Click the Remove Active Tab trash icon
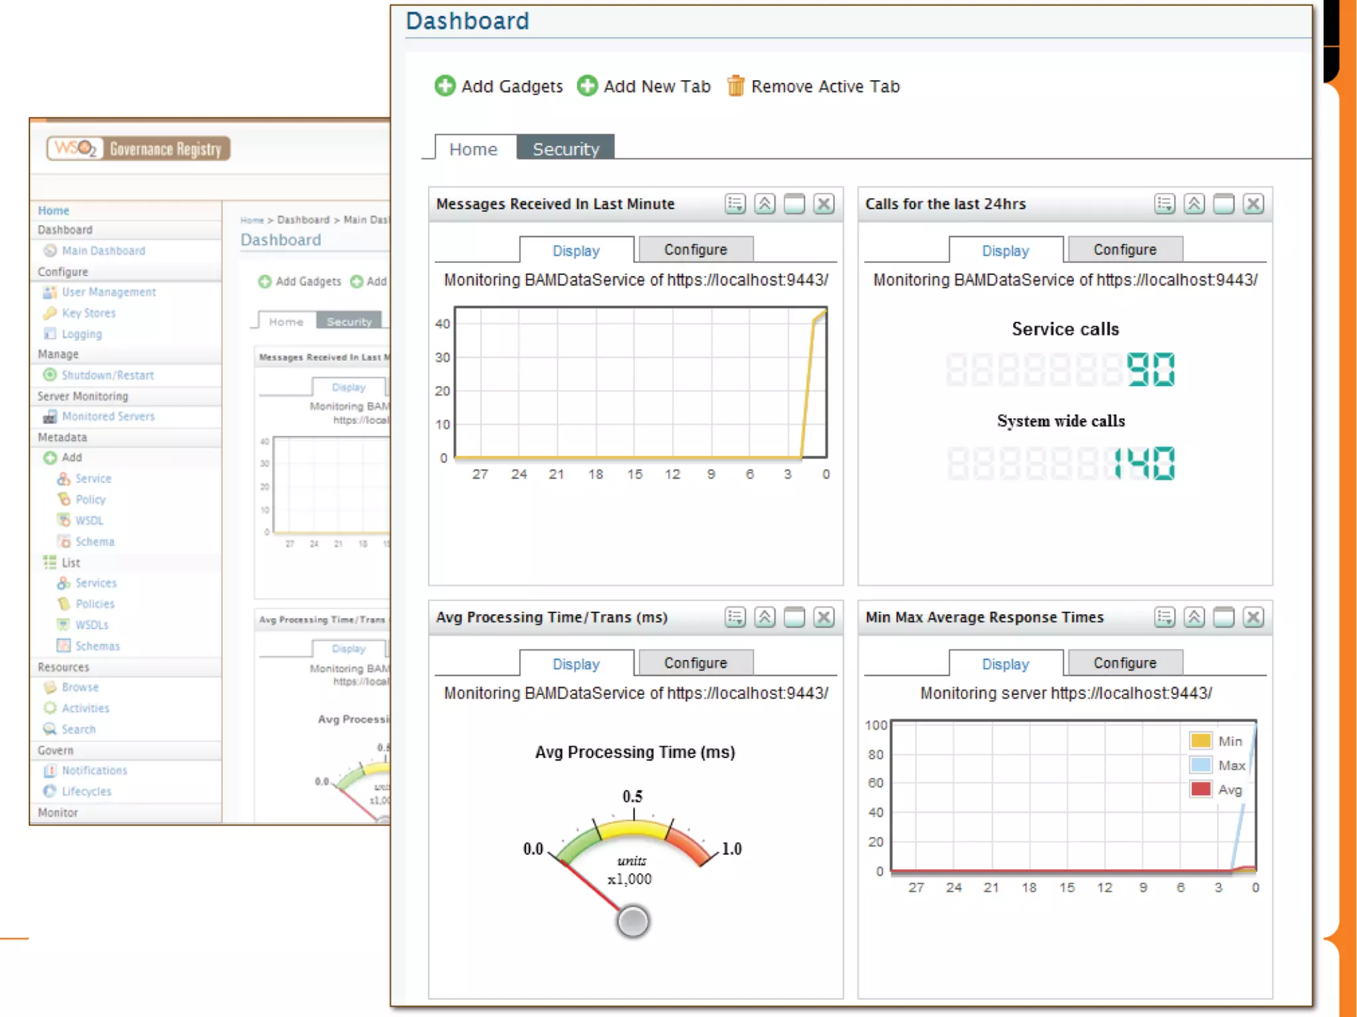Image resolution: width=1357 pixels, height=1017 pixels. point(735,86)
